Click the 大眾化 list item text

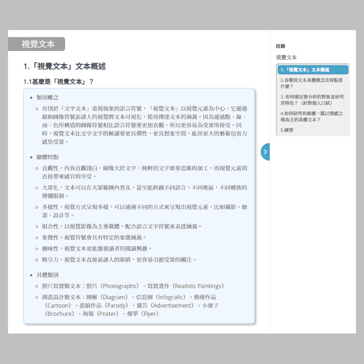(144, 192)
